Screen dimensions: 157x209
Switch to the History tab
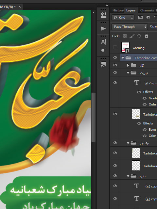118,10
